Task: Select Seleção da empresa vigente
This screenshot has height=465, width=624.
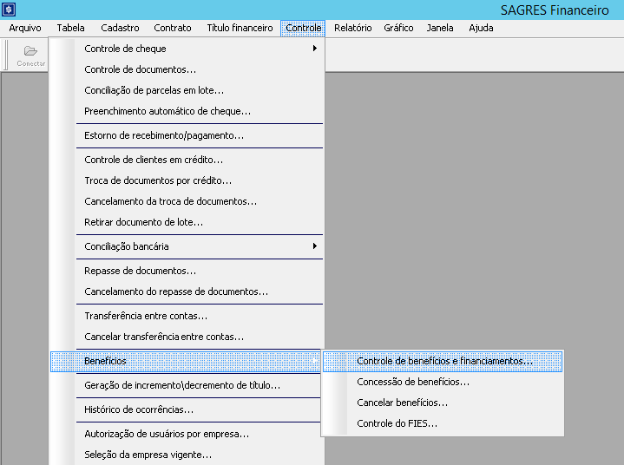Action: click(x=148, y=455)
